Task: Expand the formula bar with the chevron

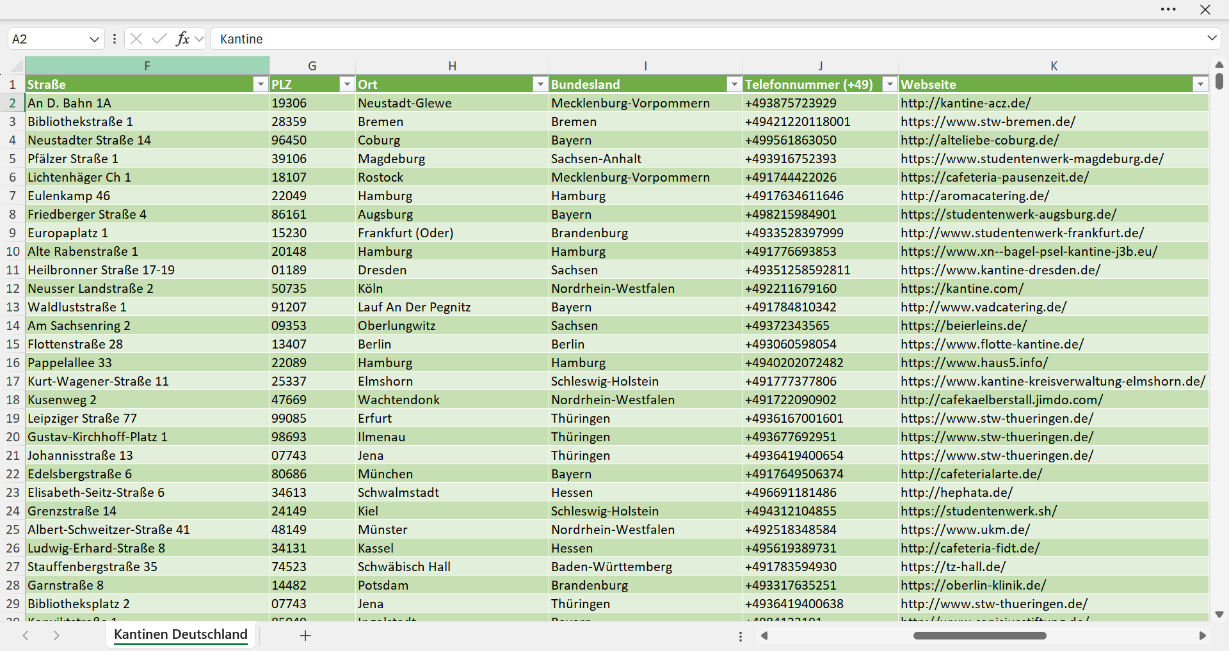Action: point(1212,38)
